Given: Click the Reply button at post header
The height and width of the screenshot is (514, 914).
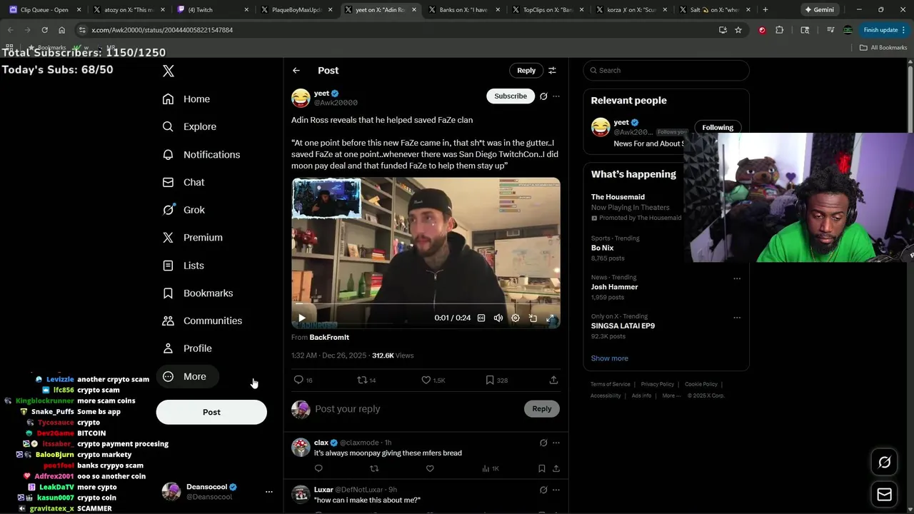Looking at the screenshot, I should click(526, 70).
